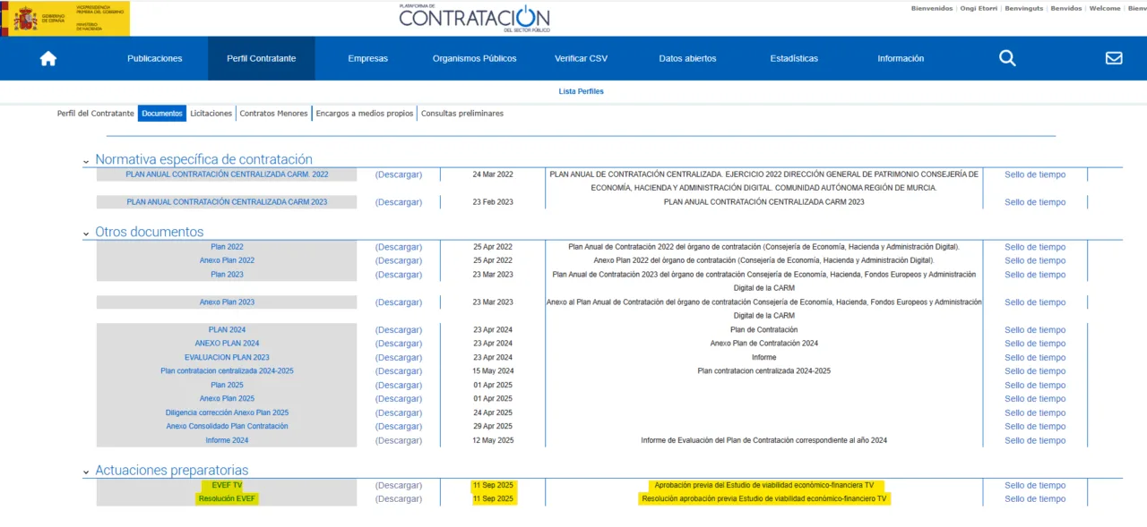Screen dimensions: 1147x527
Task: Switch to the Perfil del Contratante tab
Action: (x=96, y=114)
